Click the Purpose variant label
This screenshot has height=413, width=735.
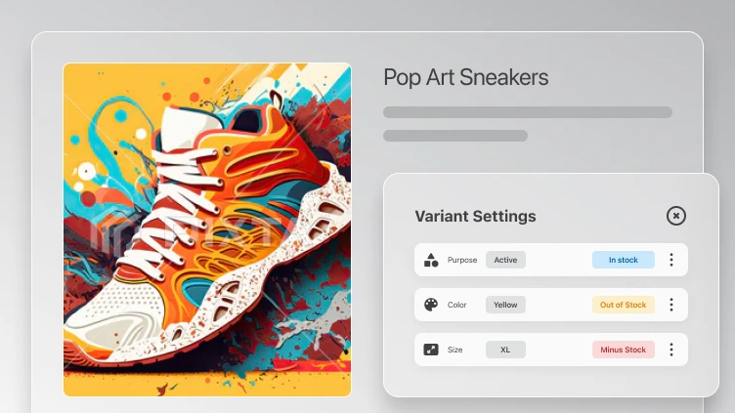(462, 260)
